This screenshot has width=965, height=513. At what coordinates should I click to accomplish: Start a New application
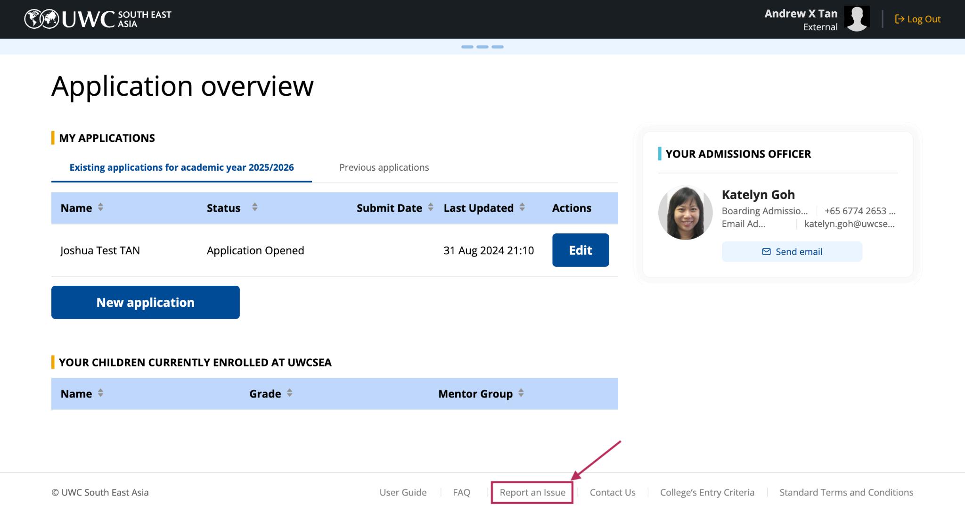coord(145,302)
